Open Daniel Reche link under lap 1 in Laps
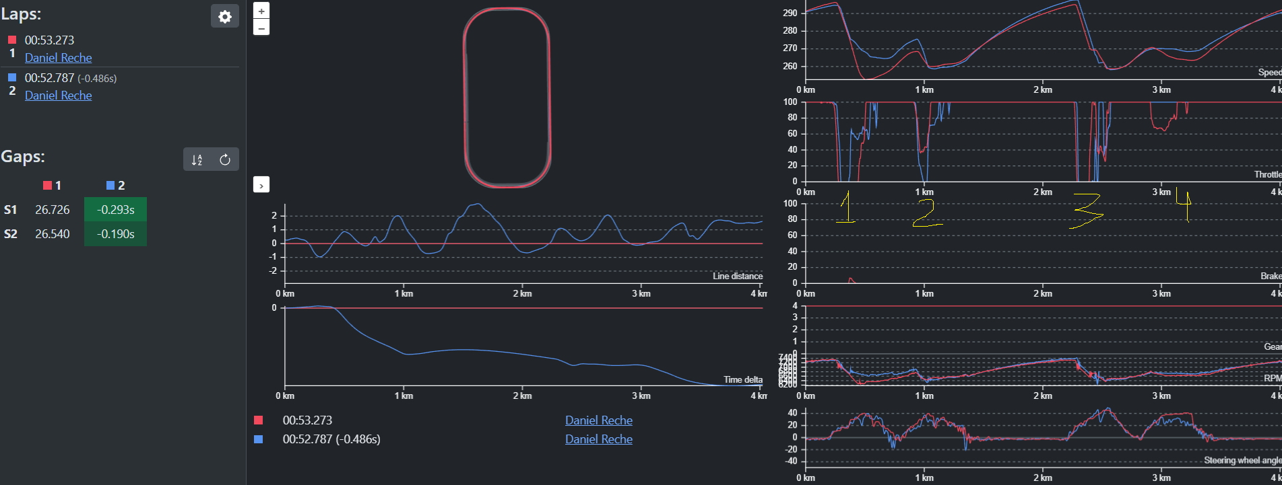 pos(58,58)
